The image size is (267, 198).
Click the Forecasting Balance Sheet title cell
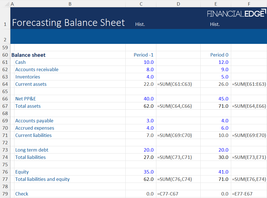68,22
